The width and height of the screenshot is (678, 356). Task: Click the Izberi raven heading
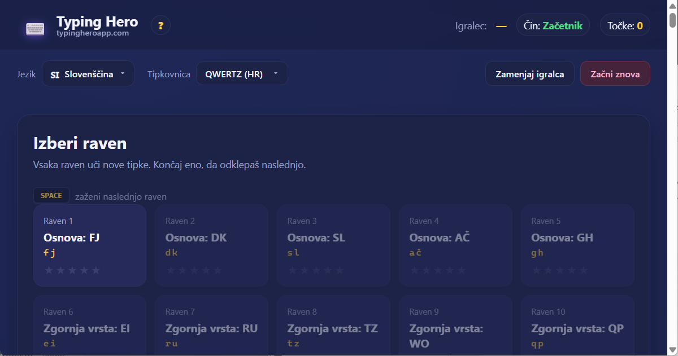click(80, 143)
